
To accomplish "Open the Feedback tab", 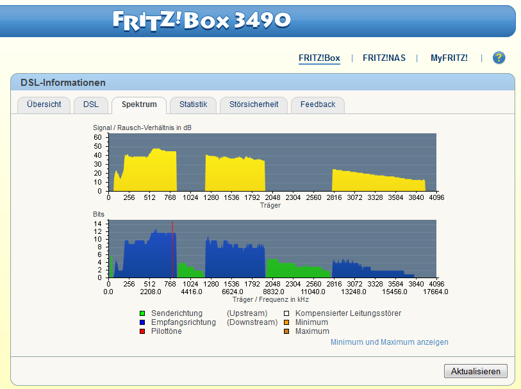I will pyautogui.click(x=318, y=104).
